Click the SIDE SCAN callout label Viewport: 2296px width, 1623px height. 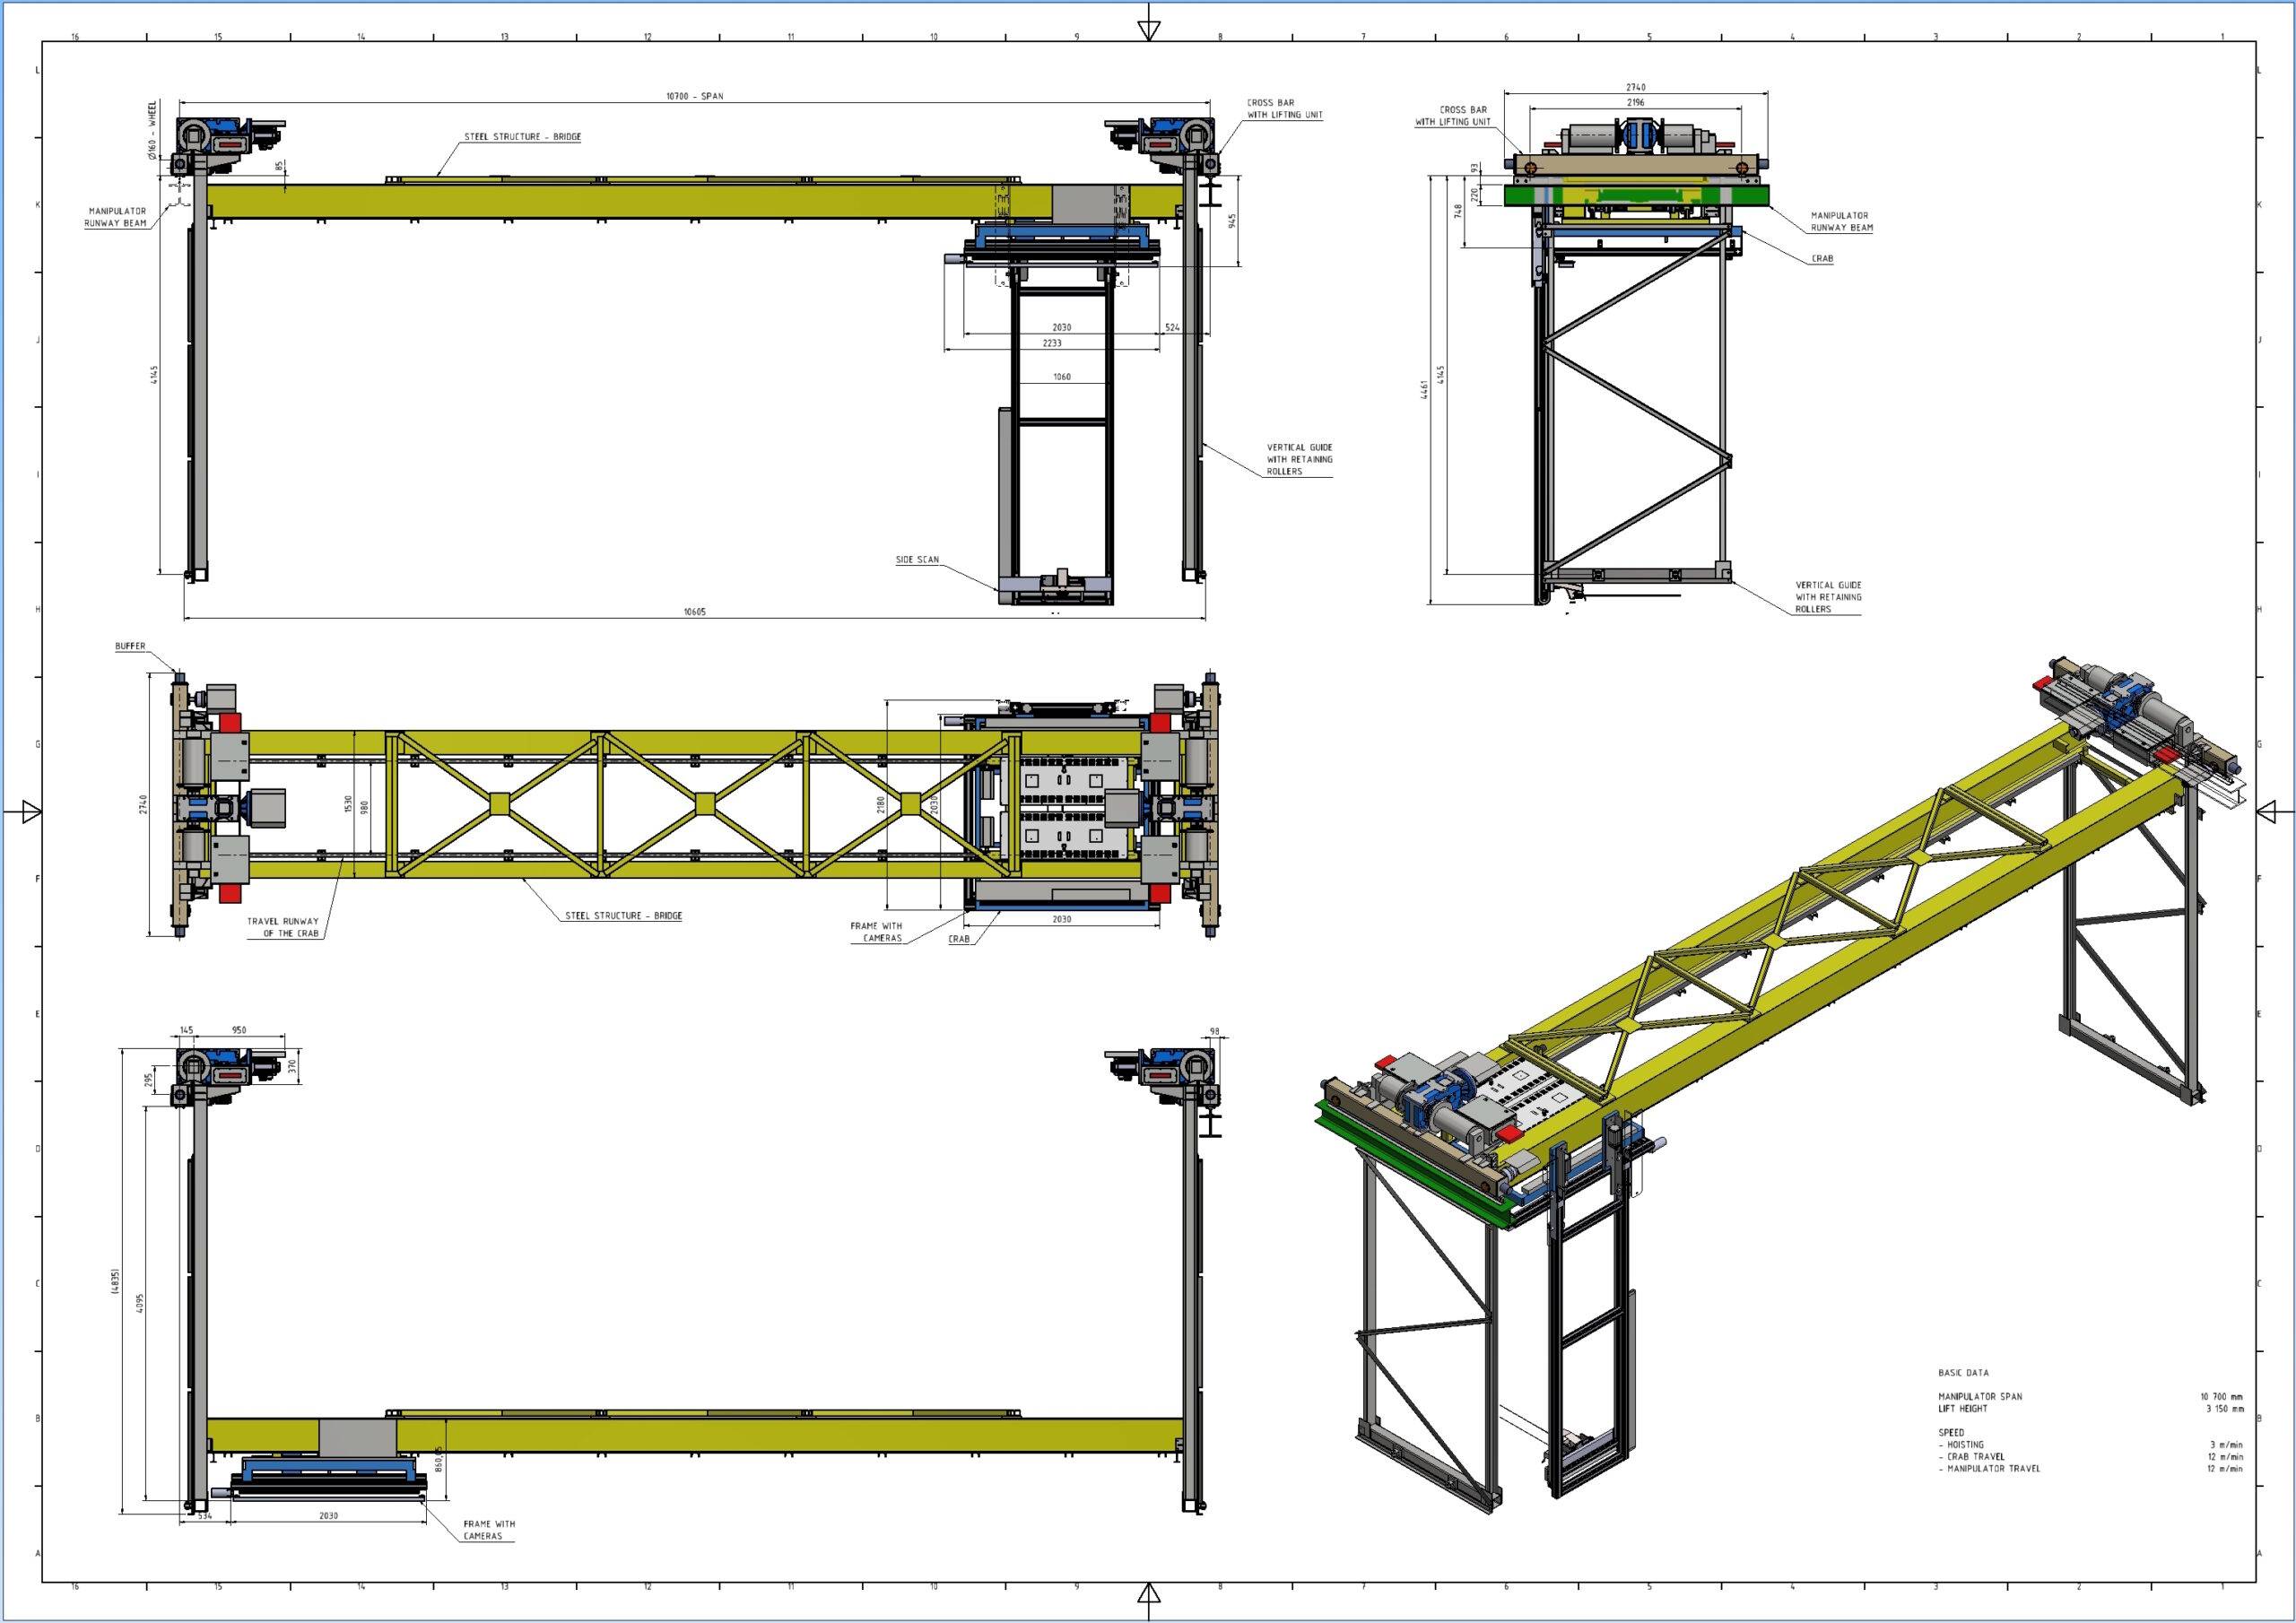coord(917,560)
